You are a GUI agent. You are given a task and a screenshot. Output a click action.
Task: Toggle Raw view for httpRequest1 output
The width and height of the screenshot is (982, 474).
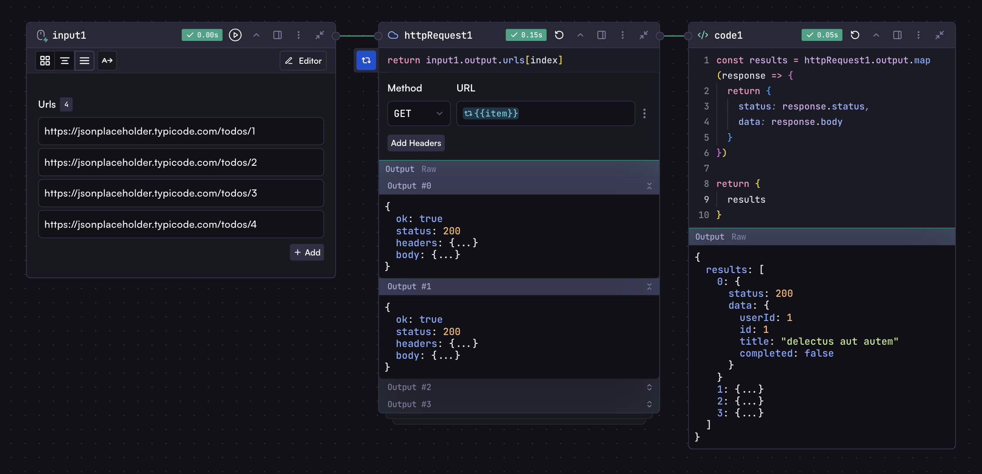429,169
